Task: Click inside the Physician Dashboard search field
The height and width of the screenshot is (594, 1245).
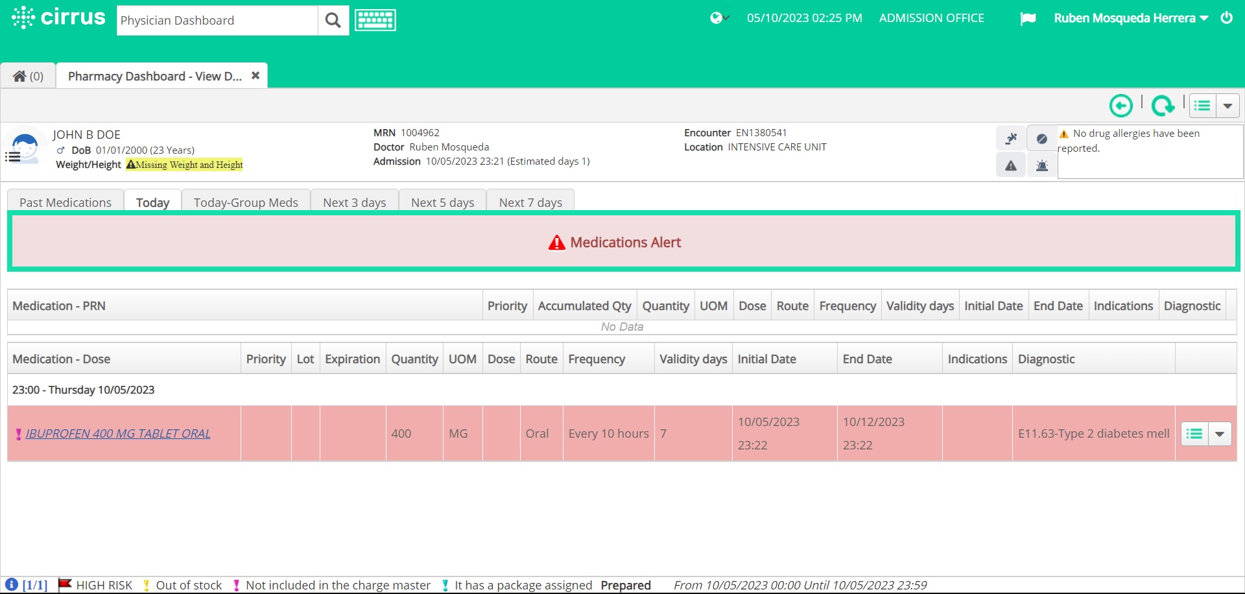Action: point(214,20)
